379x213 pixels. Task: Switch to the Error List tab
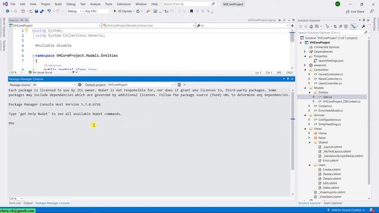coord(15,203)
